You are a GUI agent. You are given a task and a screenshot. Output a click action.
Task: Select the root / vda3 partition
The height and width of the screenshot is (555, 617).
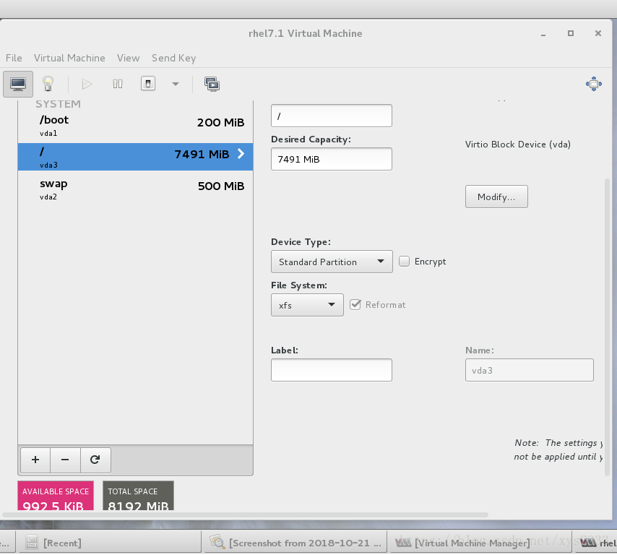click(135, 157)
